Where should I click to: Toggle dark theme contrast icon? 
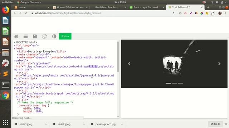click(54, 36)
